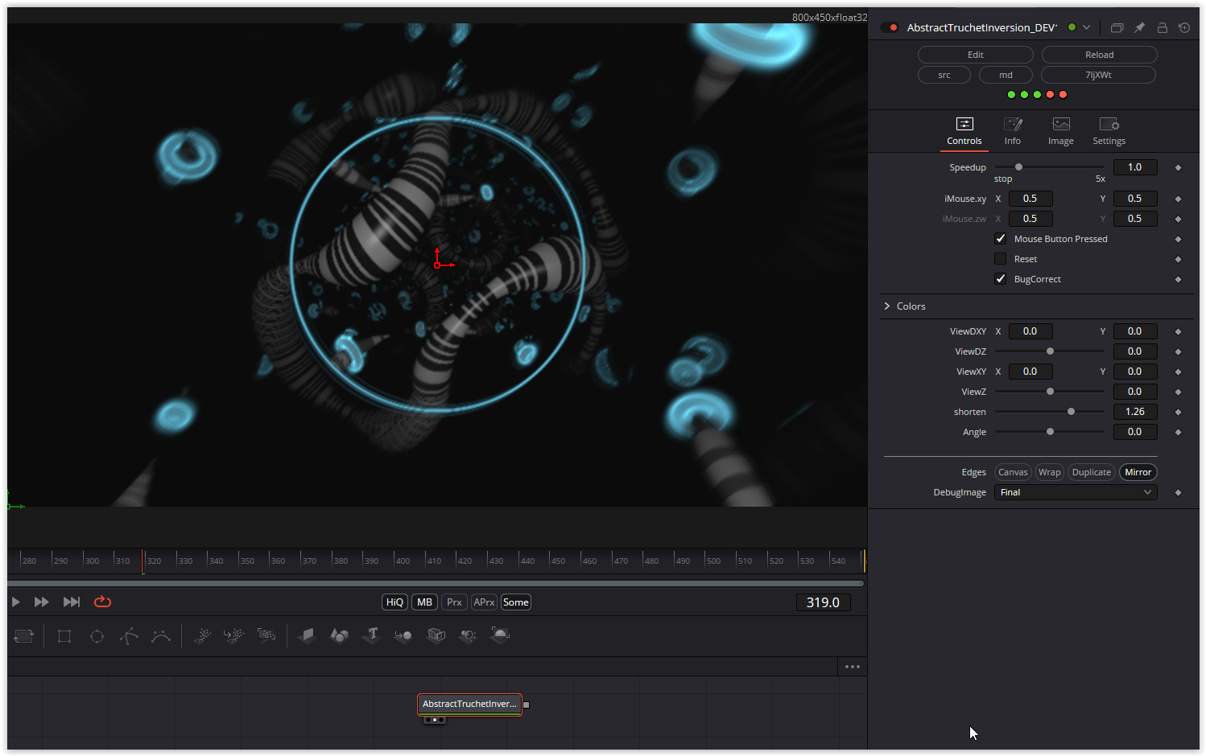Uncheck Mouse Button Pressed checkbox

1000,239
